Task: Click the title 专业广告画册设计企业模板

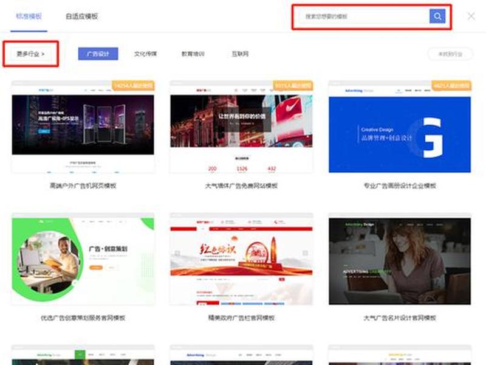Action: (400, 186)
